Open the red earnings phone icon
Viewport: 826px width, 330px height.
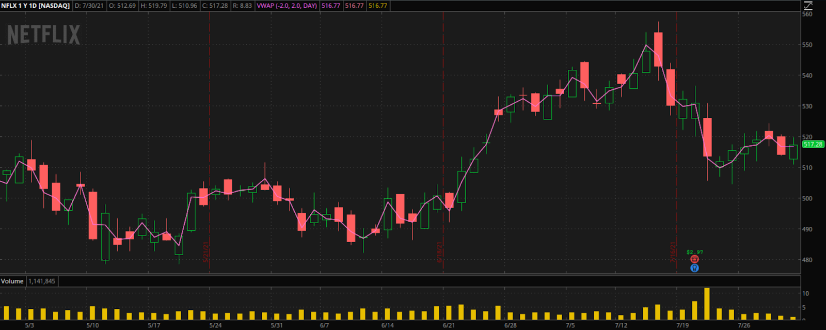694,259
